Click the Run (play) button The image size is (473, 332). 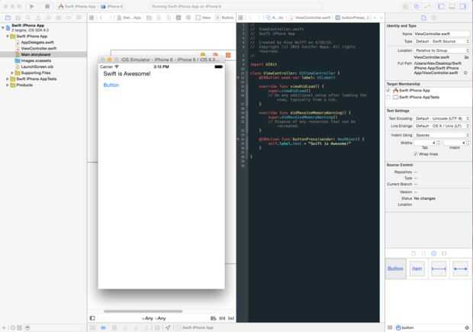[x=32, y=6]
